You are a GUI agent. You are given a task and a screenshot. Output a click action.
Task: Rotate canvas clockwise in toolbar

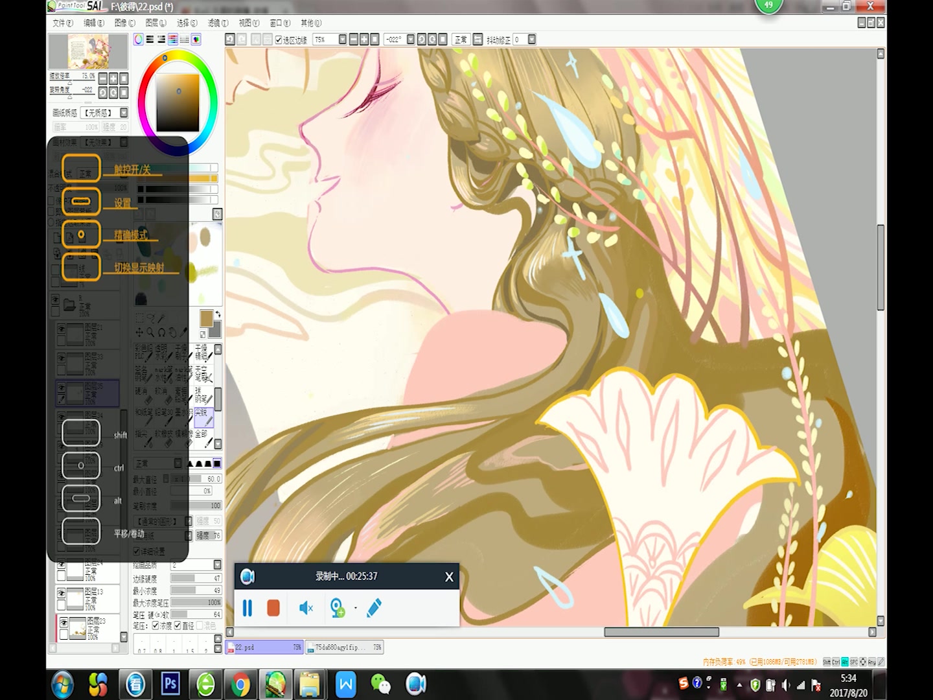(432, 40)
